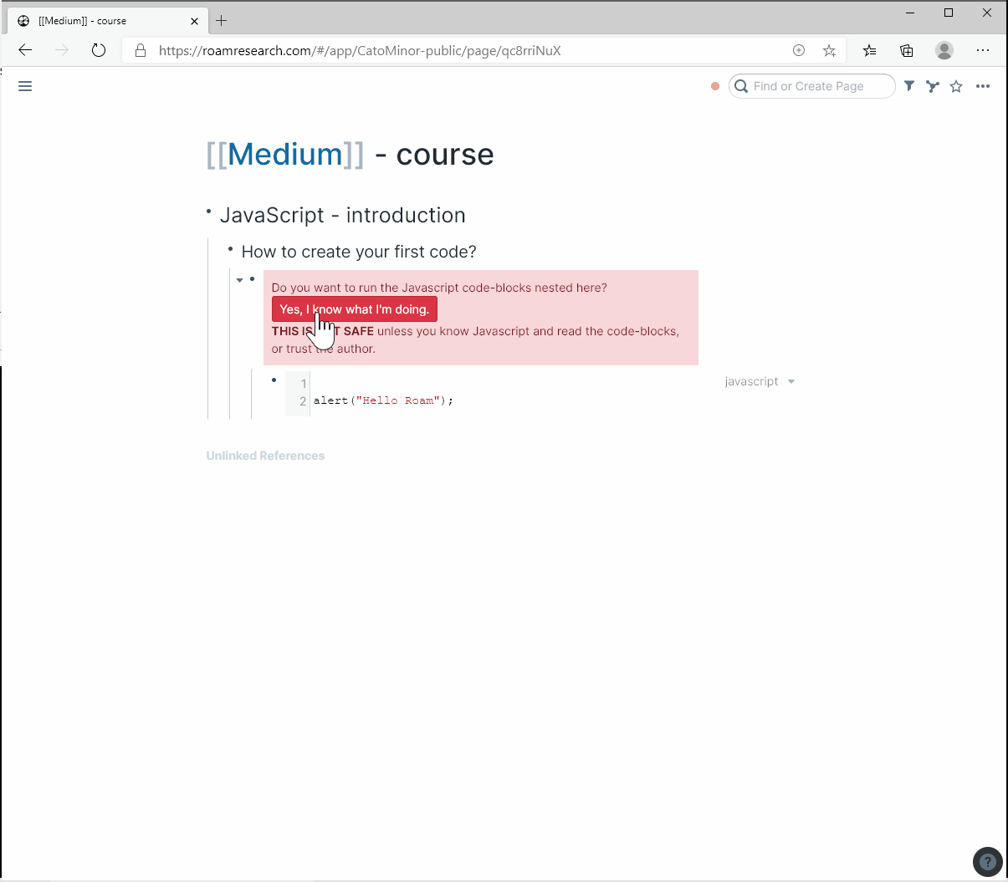The width and height of the screenshot is (1008, 882).
Task: Close the '[[Medium]] - course' tab
Action: click(194, 21)
